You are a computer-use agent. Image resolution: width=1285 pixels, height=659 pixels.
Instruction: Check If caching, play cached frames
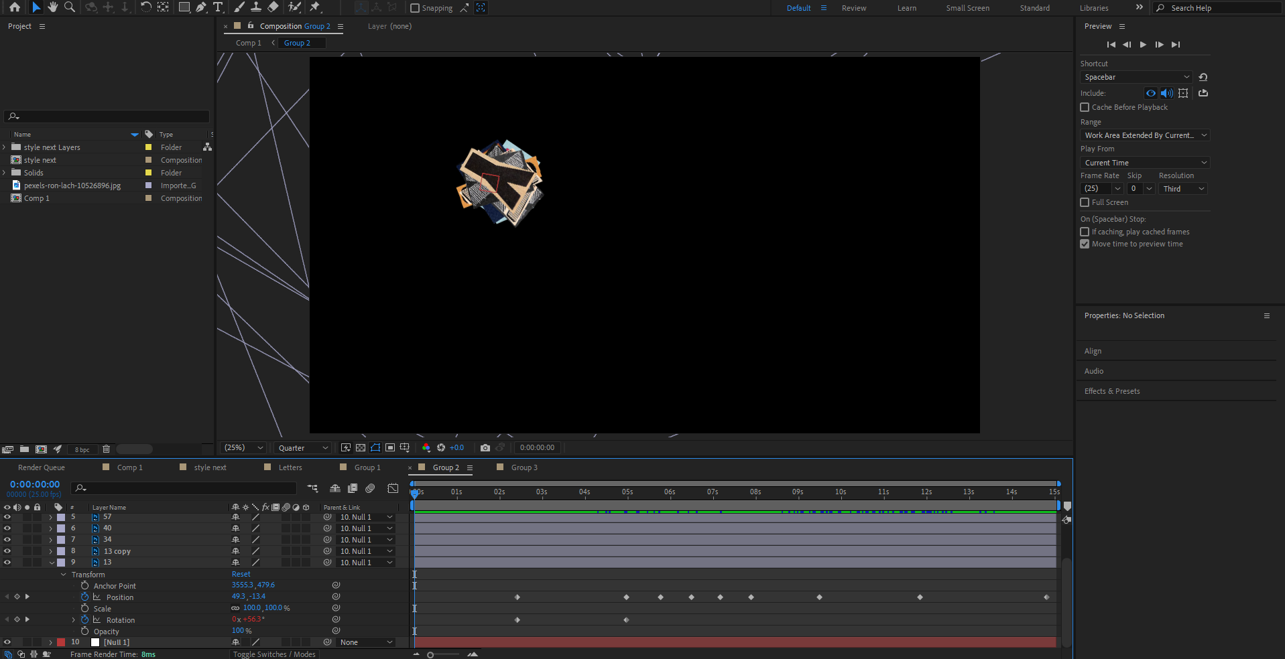pos(1085,232)
